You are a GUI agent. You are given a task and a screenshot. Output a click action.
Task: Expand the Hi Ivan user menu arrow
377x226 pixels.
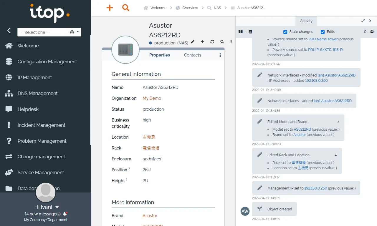(x=57, y=207)
